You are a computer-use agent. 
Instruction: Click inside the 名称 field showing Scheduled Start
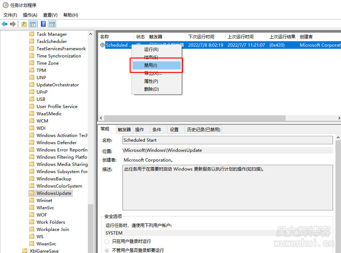tap(227, 140)
